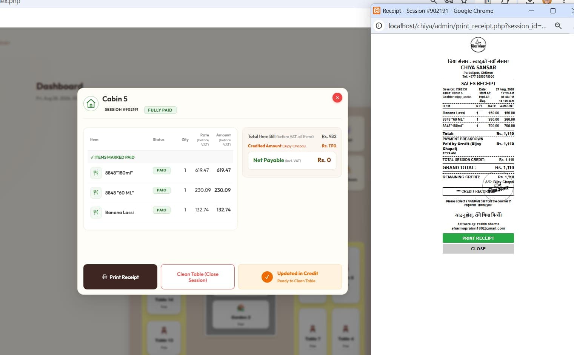Click the amount 132.74 in Amount column
This screenshot has width=574, height=355.
(223, 210)
